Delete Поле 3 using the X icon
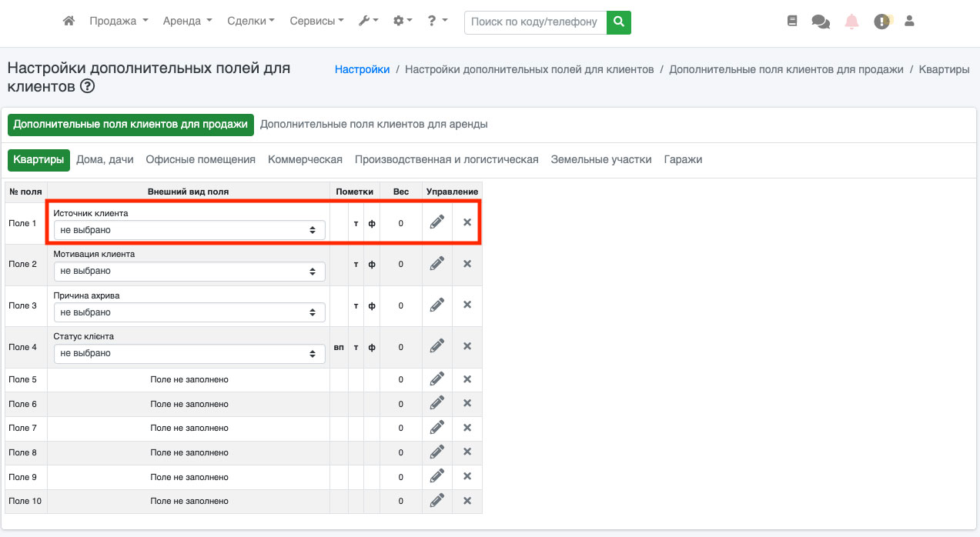This screenshot has height=537, width=980. click(467, 305)
